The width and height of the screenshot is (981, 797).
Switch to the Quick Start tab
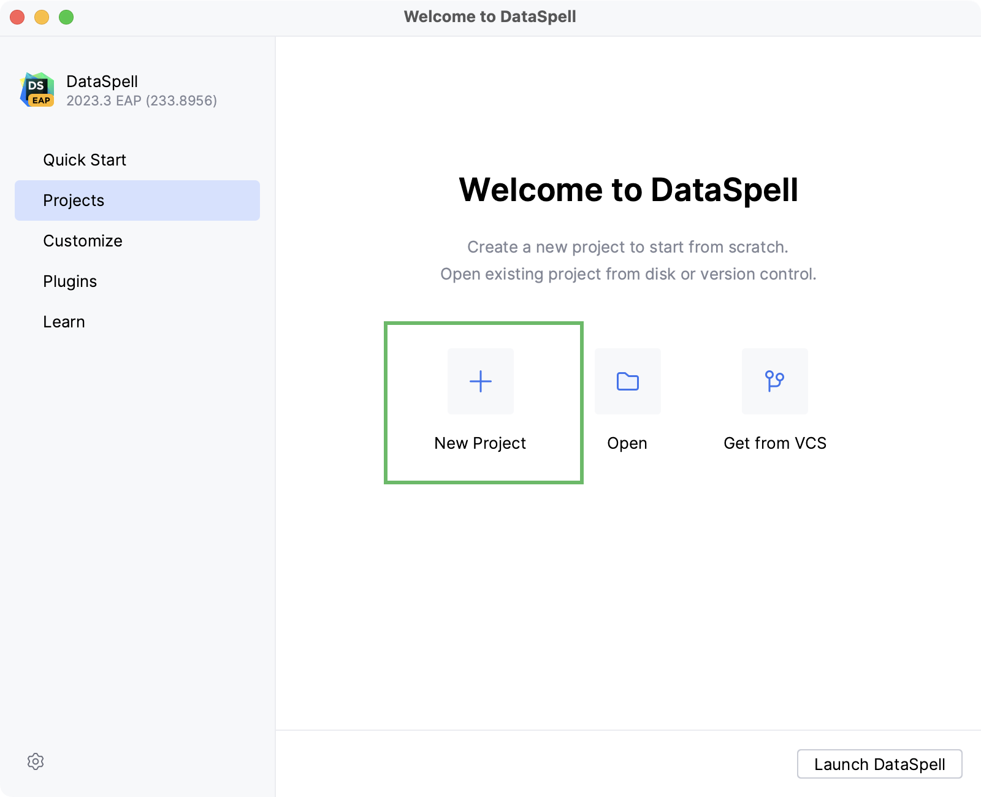pyautogui.click(x=85, y=160)
